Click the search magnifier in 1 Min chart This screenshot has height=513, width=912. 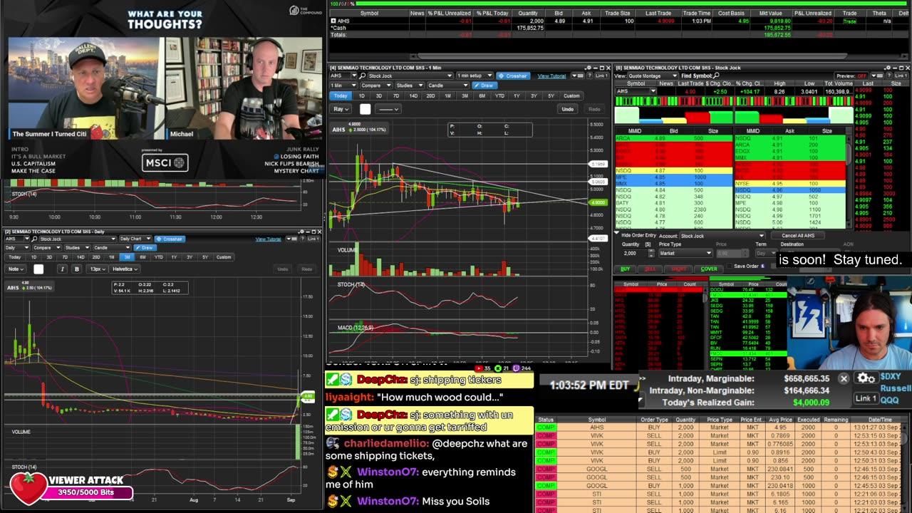(x=363, y=76)
